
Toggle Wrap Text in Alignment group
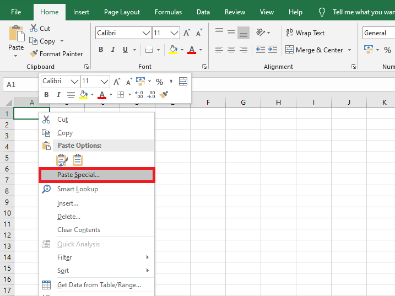(305, 33)
